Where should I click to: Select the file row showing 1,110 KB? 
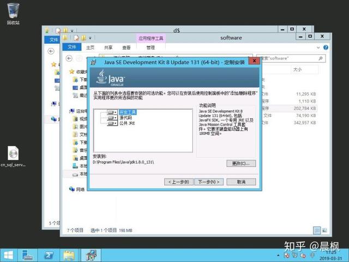290,101
